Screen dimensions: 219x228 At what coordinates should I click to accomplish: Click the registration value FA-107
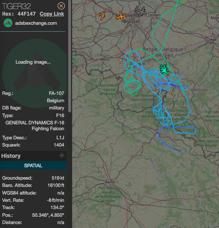tap(57, 93)
